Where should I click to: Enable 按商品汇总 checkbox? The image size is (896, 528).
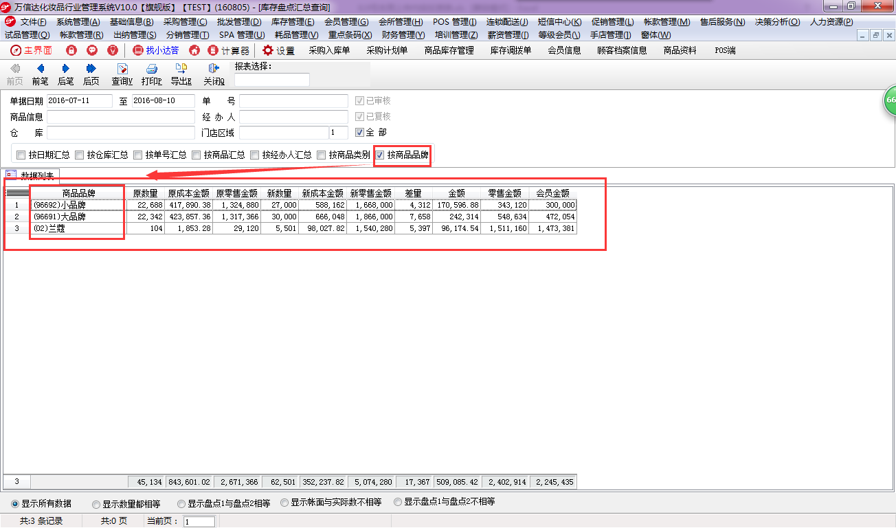[x=196, y=155]
